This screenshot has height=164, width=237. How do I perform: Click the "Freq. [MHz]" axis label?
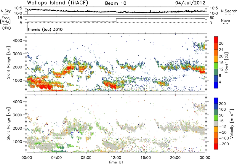pos(6,20)
